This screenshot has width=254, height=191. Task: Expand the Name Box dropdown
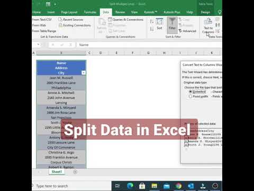[38, 45]
